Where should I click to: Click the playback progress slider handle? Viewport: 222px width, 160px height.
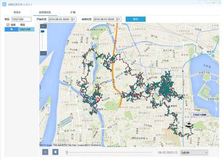[67, 152]
